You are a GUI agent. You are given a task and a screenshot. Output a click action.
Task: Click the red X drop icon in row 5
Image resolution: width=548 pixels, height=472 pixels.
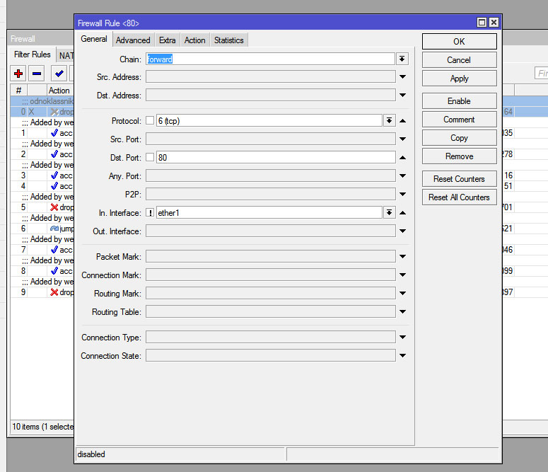click(x=54, y=207)
